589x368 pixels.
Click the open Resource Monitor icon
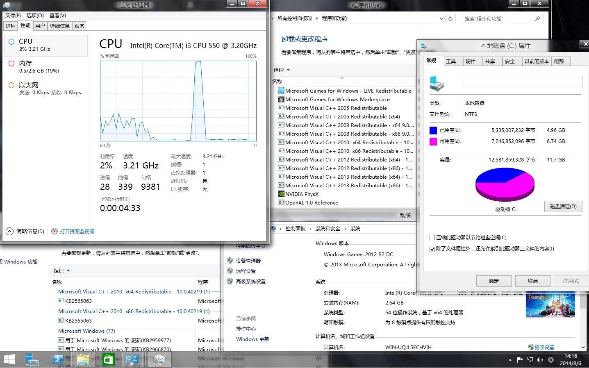55,231
